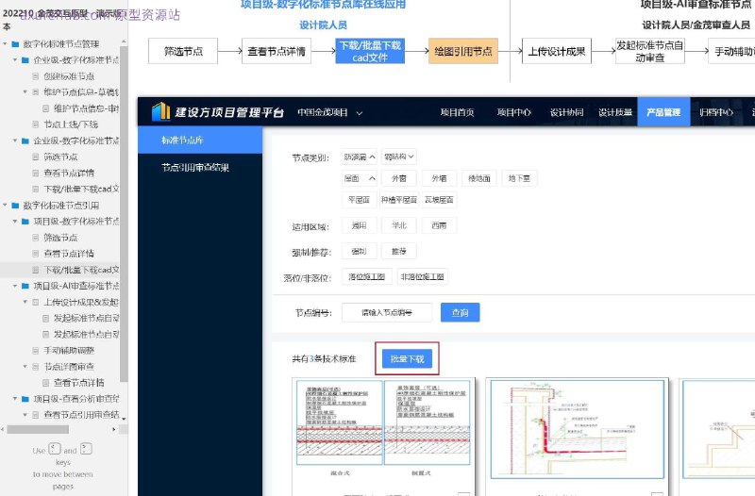Click the 批量下载 button
This screenshot has height=496, width=755.
click(x=408, y=359)
